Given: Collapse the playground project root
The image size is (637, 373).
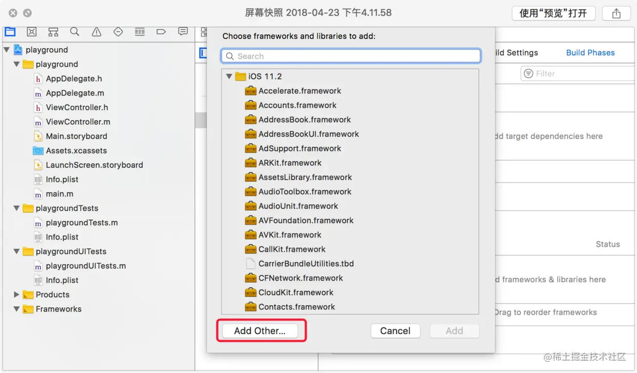Looking at the screenshot, I should pyautogui.click(x=7, y=50).
